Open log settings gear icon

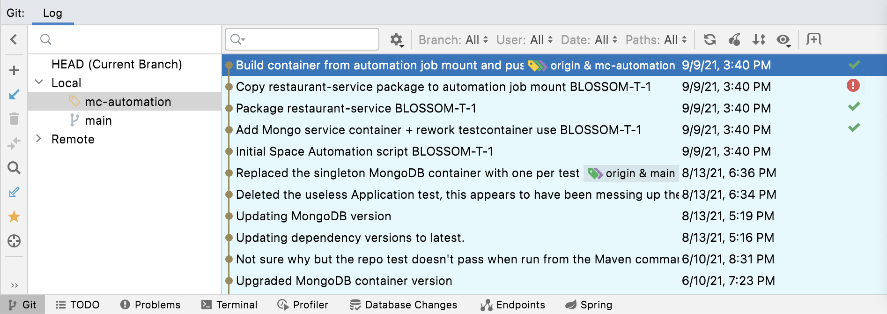click(x=397, y=40)
